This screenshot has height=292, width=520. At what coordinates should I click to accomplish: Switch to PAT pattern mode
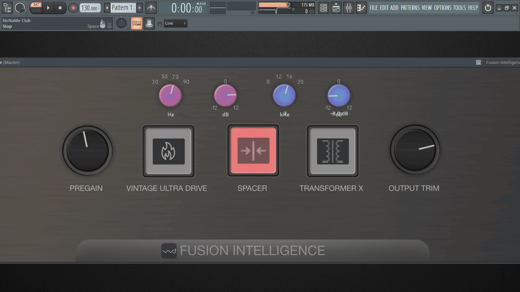(36, 5)
